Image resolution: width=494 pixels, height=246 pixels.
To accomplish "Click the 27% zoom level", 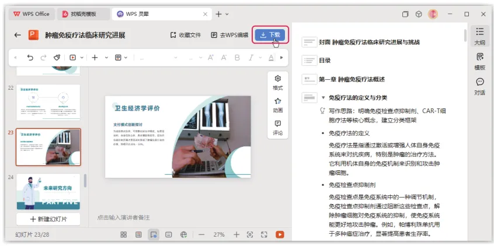I will [219, 235].
